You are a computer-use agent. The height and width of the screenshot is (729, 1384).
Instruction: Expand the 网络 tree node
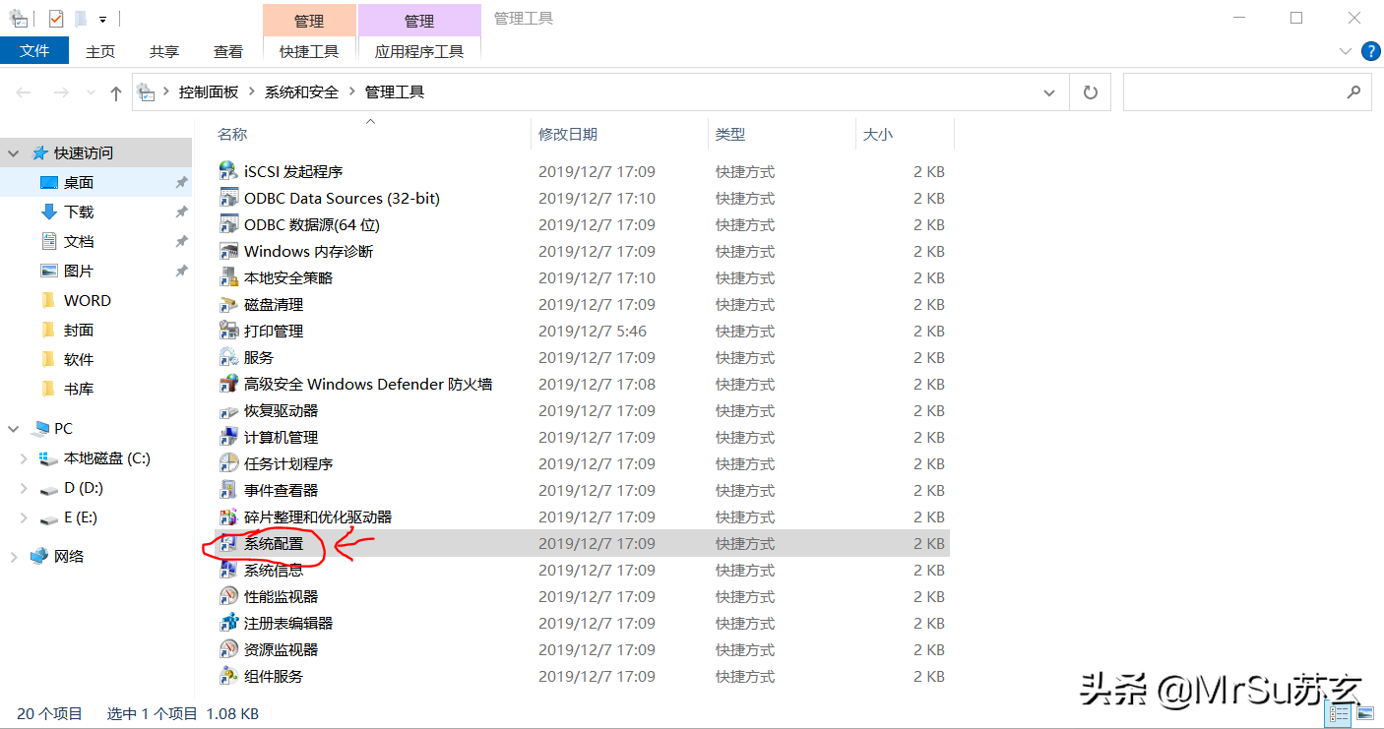tap(14, 557)
